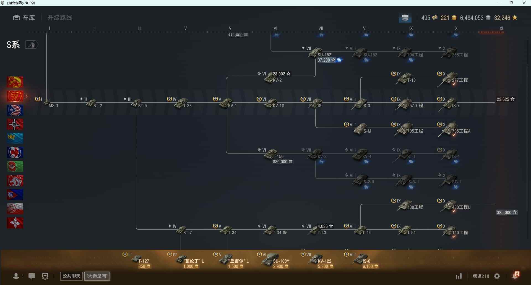Select the KV-1S tier VI tank
This screenshot has height=285, width=531.
click(271, 103)
